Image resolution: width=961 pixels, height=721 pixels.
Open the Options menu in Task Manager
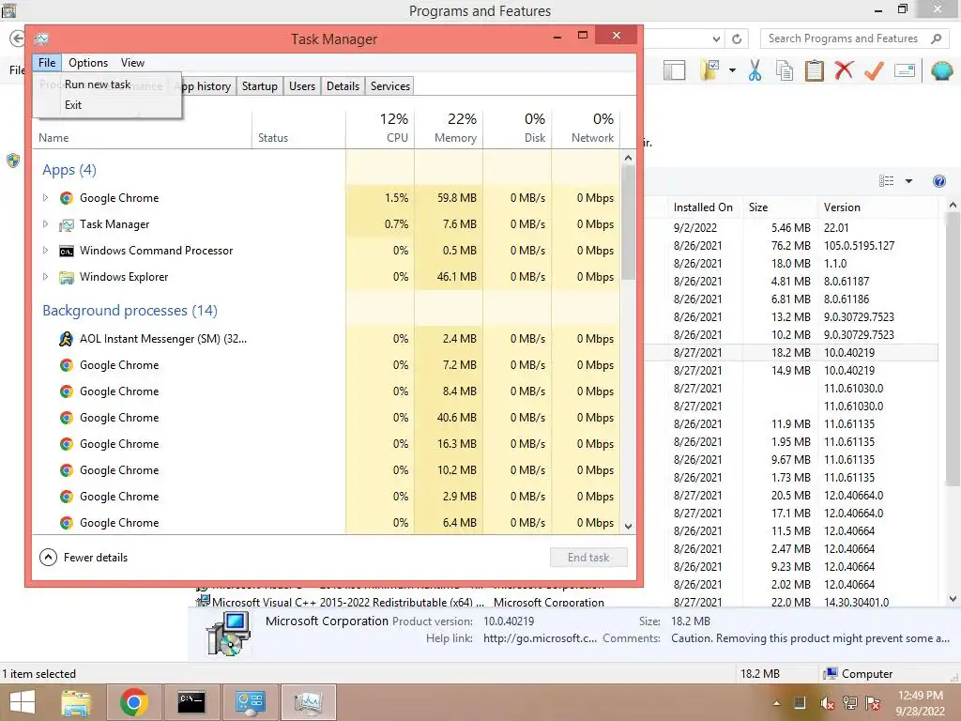click(x=87, y=63)
